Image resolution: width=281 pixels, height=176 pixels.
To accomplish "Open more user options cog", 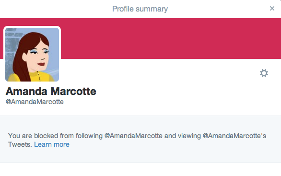I will [264, 73].
